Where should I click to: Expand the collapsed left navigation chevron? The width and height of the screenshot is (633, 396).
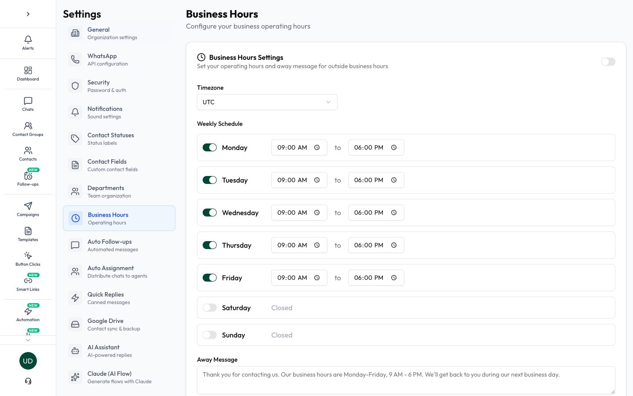[x=28, y=14]
